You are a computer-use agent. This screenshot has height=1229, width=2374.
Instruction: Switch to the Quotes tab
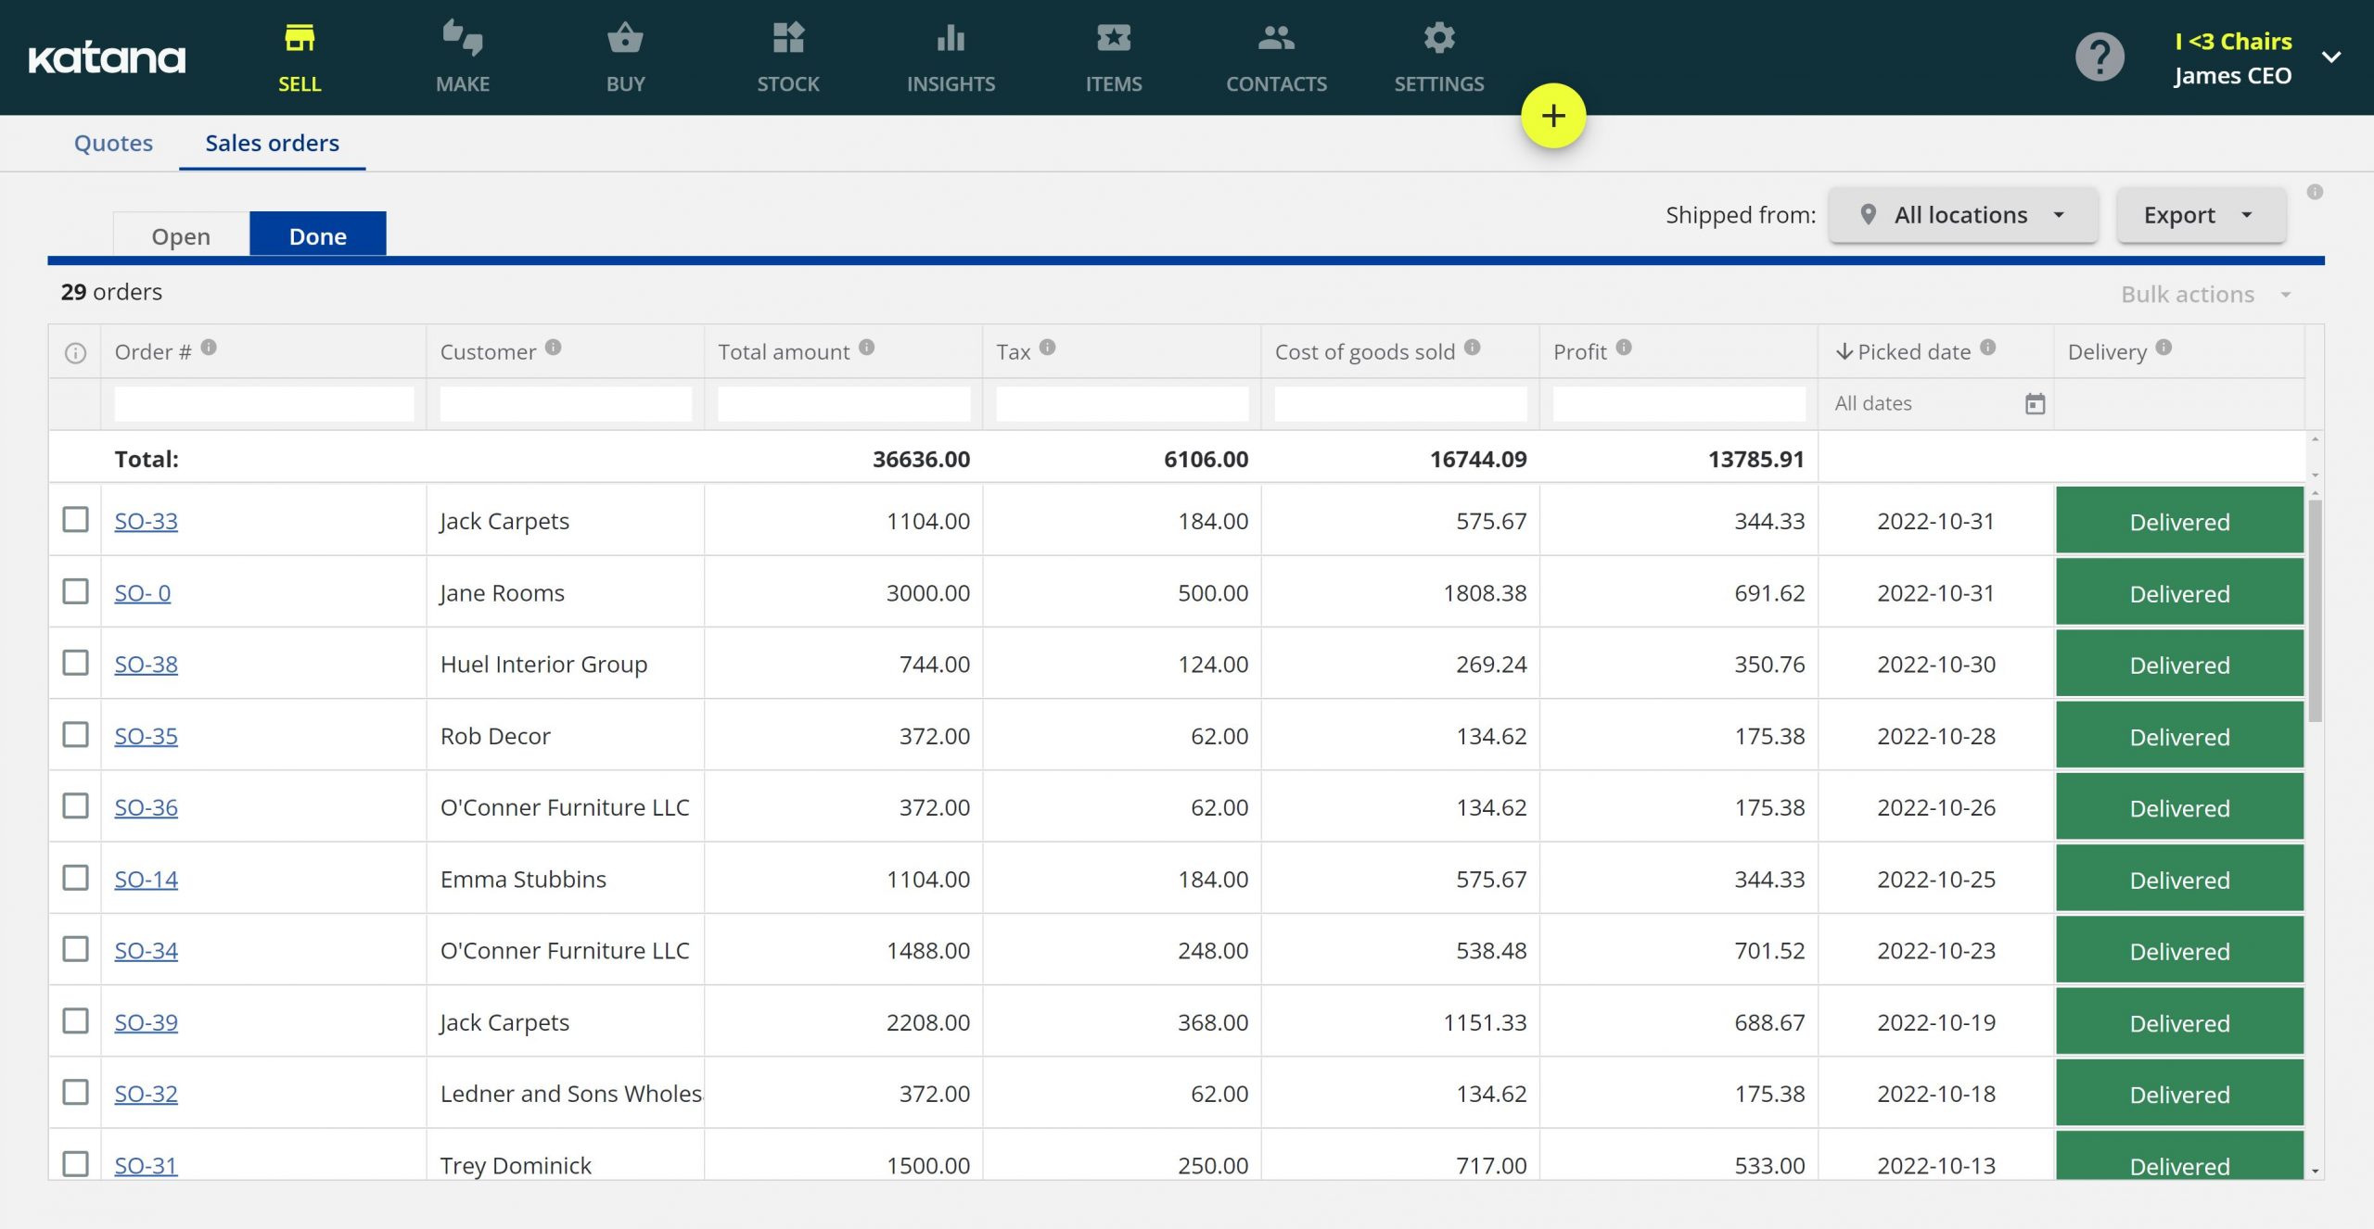pyautogui.click(x=113, y=143)
